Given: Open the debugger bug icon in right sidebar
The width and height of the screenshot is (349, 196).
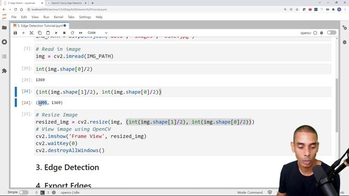Looking at the screenshot, I should pyautogui.click(x=345, y=42).
